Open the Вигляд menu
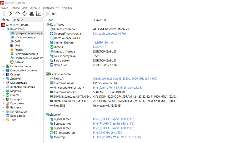The image size is (229, 143). [x=15, y=8]
